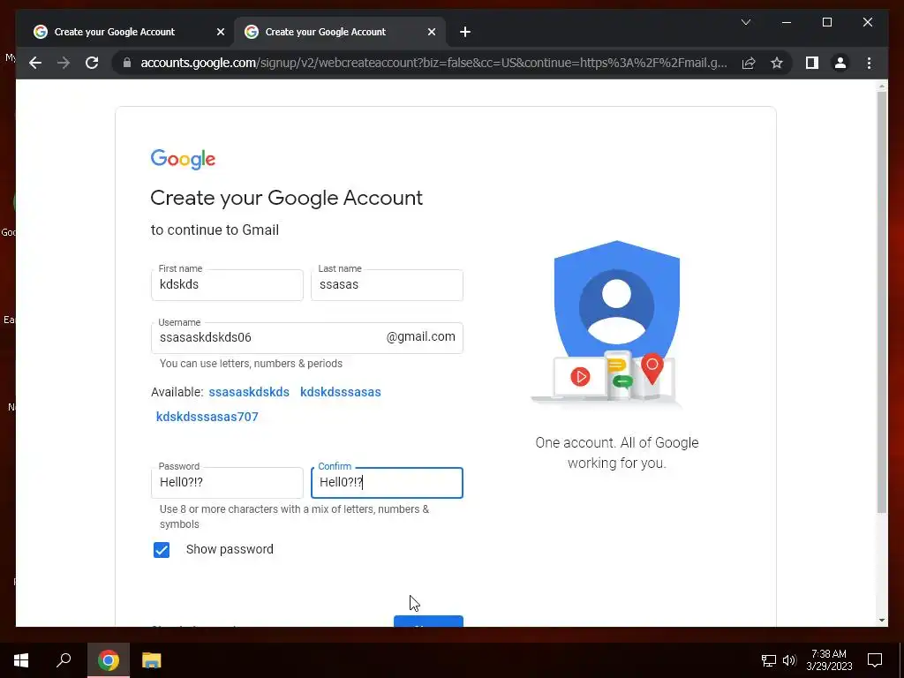Open Chrome three-dot menu

tap(869, 63)
